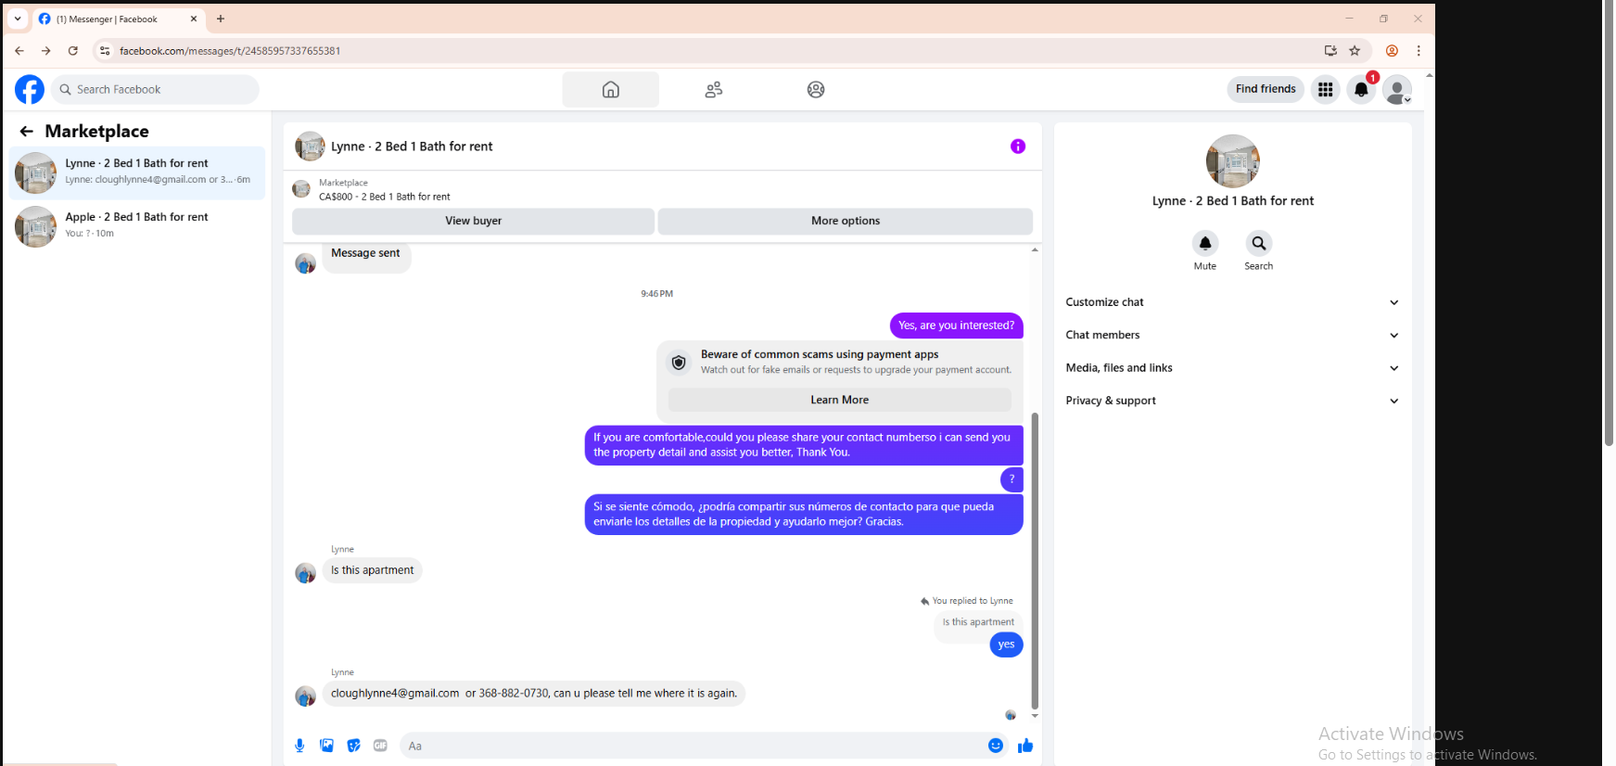Image resolution: width=1616 pixels, height=766 pixels.
Task: Expand Privacy & support section
Action: tap(1232, 401)
